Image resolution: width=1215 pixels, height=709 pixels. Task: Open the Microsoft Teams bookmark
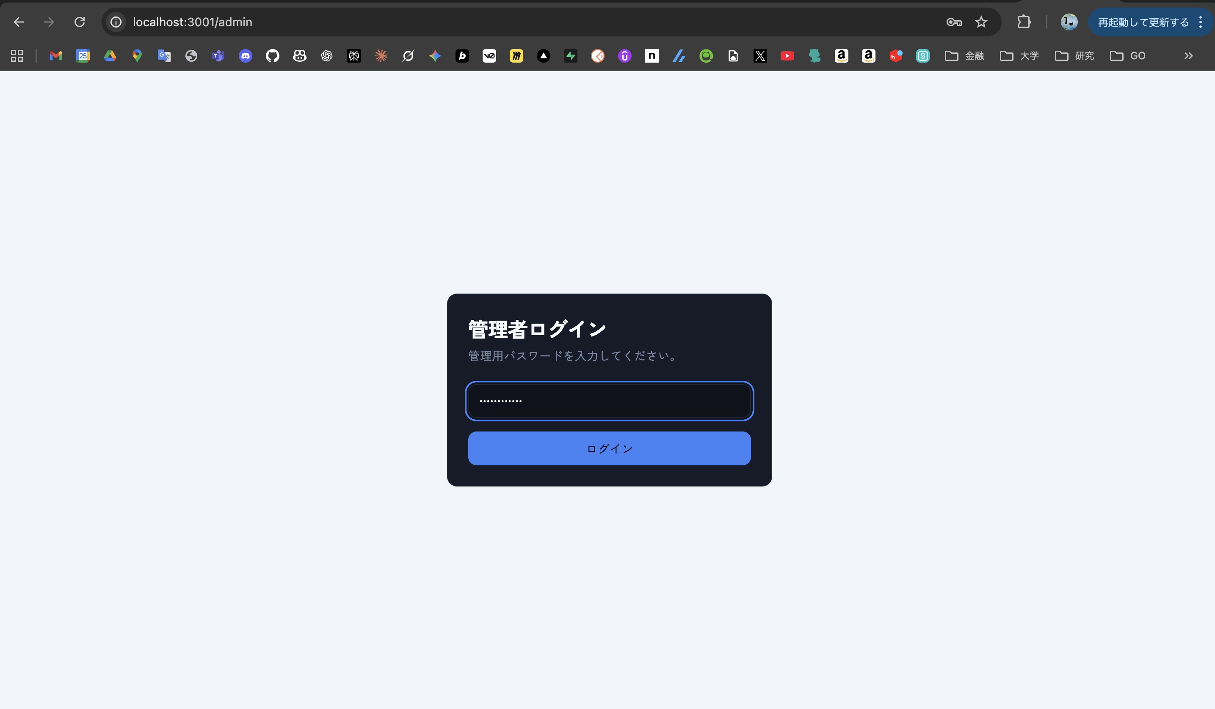point(218,55)
